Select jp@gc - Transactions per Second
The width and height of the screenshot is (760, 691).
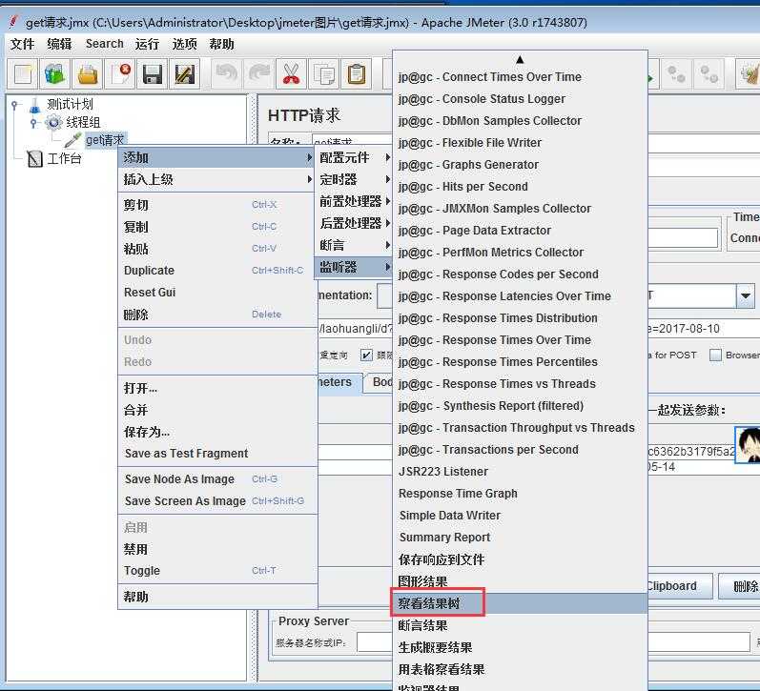coord(520,450)
